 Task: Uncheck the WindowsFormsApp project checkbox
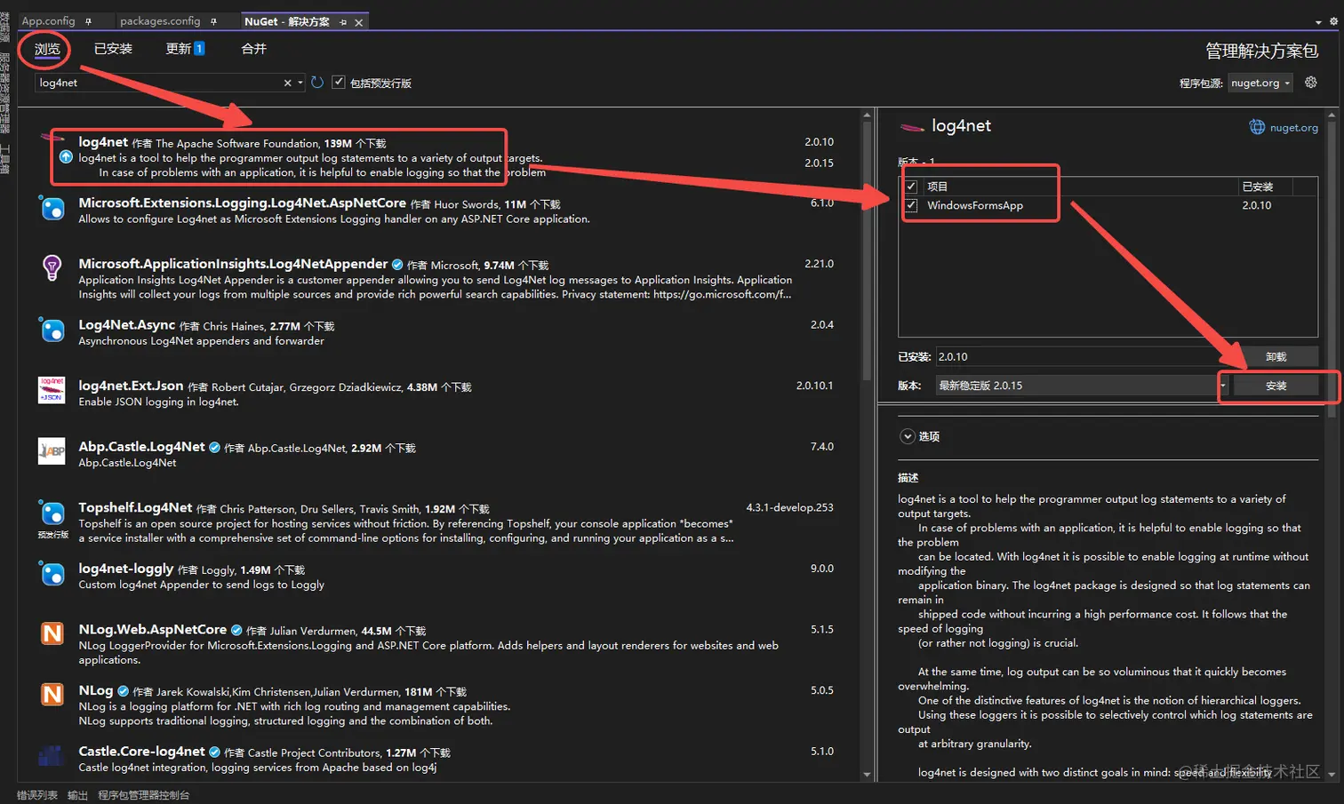pyautogui.click(x=911, y=205)
